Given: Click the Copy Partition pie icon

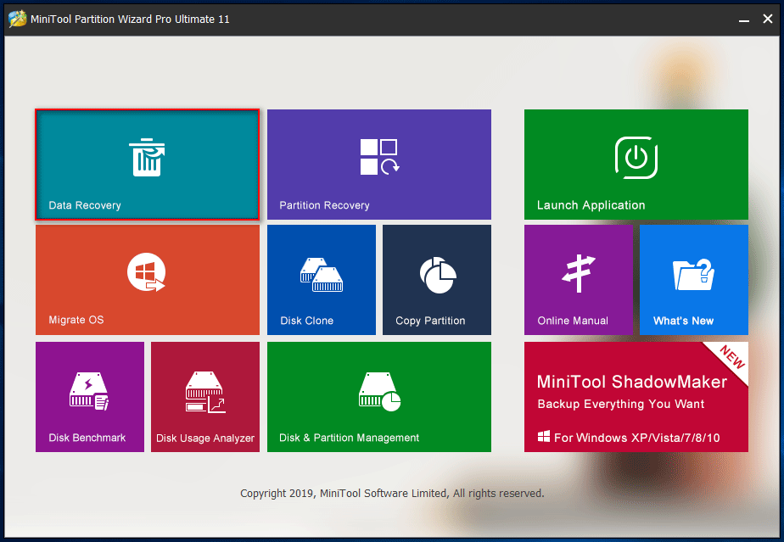Looking at the screenshot, I should [438, 275].
